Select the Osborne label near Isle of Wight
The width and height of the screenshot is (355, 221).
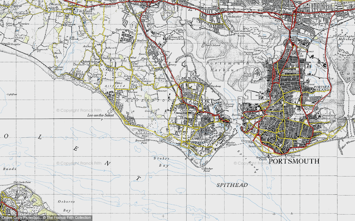[66, 201]
